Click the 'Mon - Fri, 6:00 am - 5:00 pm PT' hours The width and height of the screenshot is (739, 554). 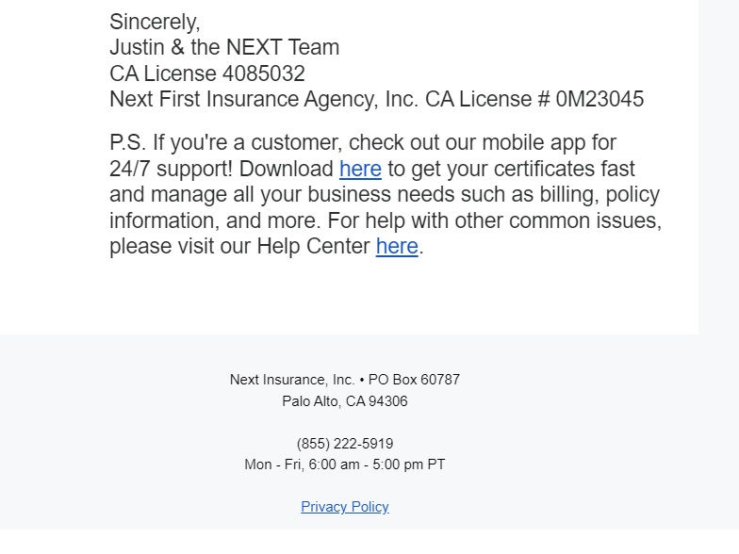(345, 464)
